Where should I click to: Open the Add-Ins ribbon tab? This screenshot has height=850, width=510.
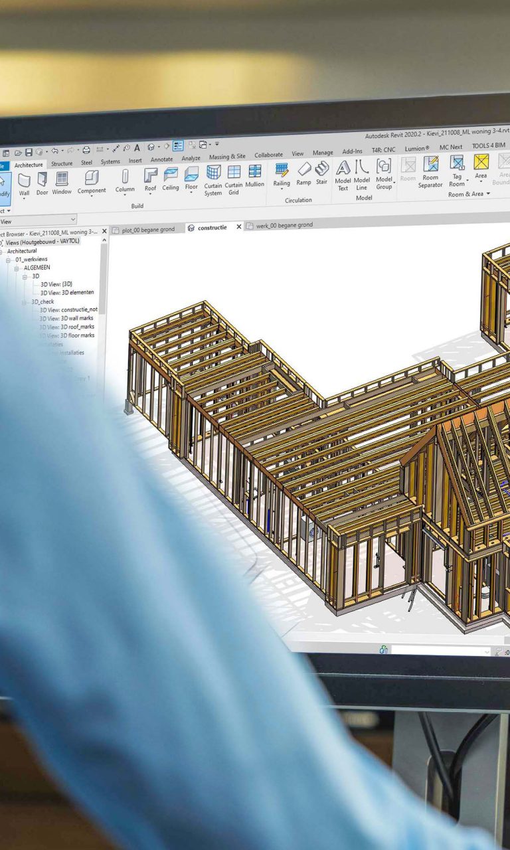pyautogui.click(x=352, y=151)
